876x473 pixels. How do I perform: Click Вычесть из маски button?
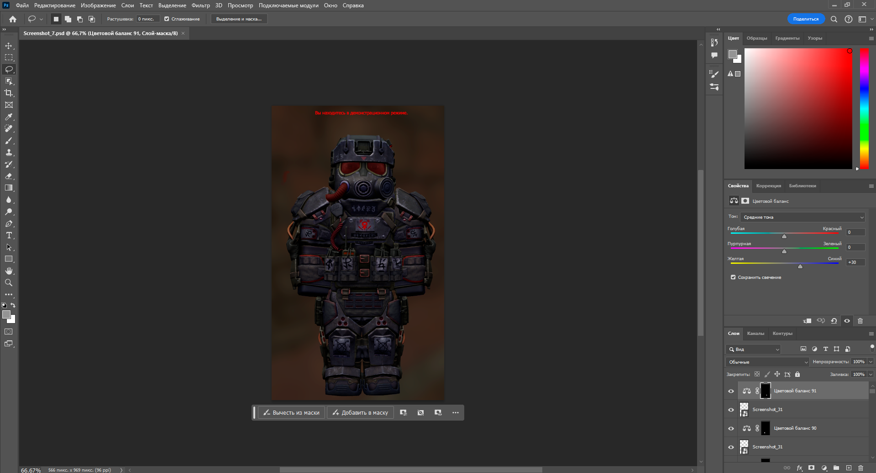coord(291,412)
